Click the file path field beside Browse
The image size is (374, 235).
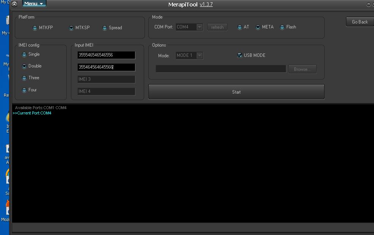[x=221, y=69]
